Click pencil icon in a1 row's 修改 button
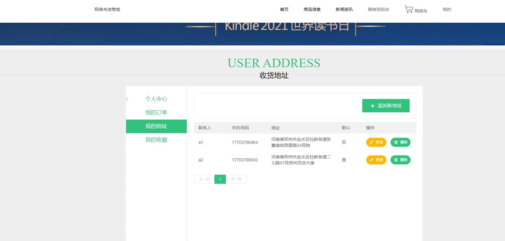505x241 pixels. pos(371,142)
